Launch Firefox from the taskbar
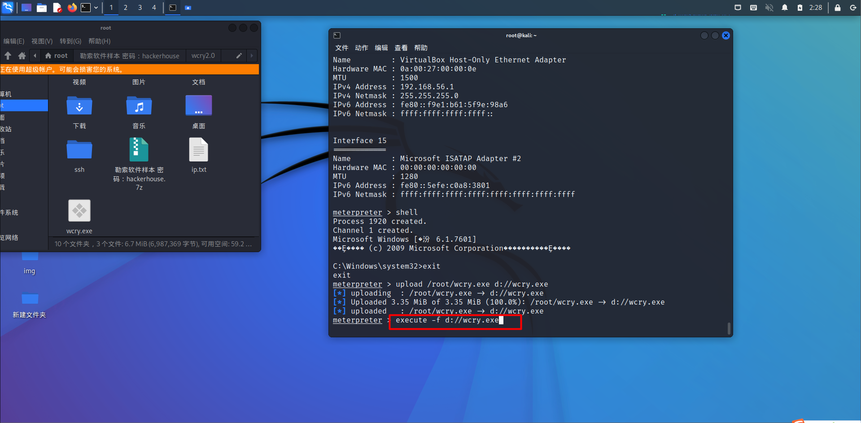 [72, 8]
